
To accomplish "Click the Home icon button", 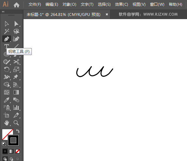I will tap(17, 5).
